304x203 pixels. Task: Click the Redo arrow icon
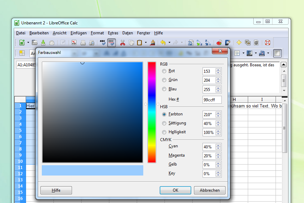click(176, 43)
